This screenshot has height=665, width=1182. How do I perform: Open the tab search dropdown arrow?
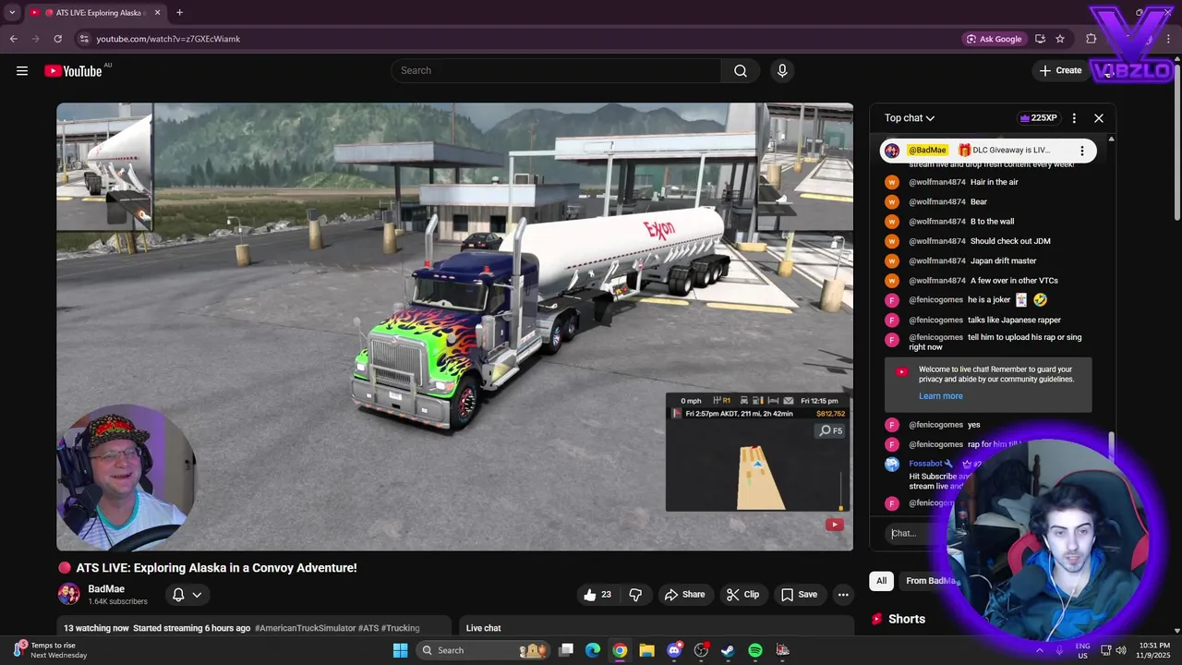12,13
